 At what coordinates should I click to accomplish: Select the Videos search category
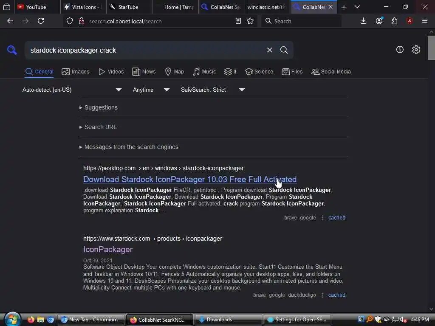pos(111,72)
